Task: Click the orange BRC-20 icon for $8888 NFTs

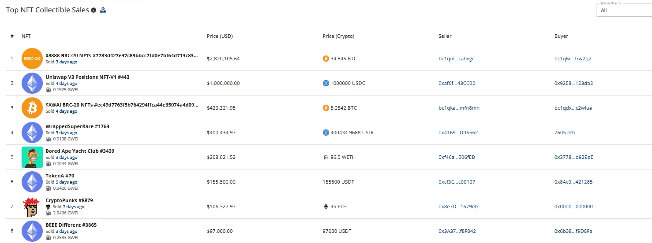Action: tap(32, 59)
